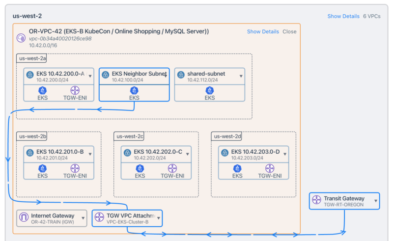Expand the EKS Neighbor Subnet dropdown arrow
Image resolution: width=393 pixels, height=241 pixels.
coord(166,76)
